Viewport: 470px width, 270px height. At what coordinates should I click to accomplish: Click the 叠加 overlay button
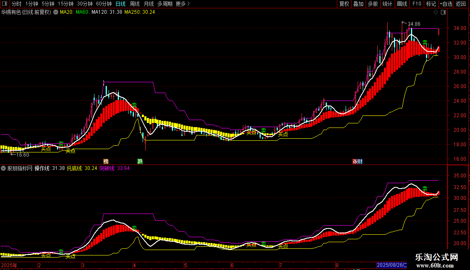[x=359, y=4]
